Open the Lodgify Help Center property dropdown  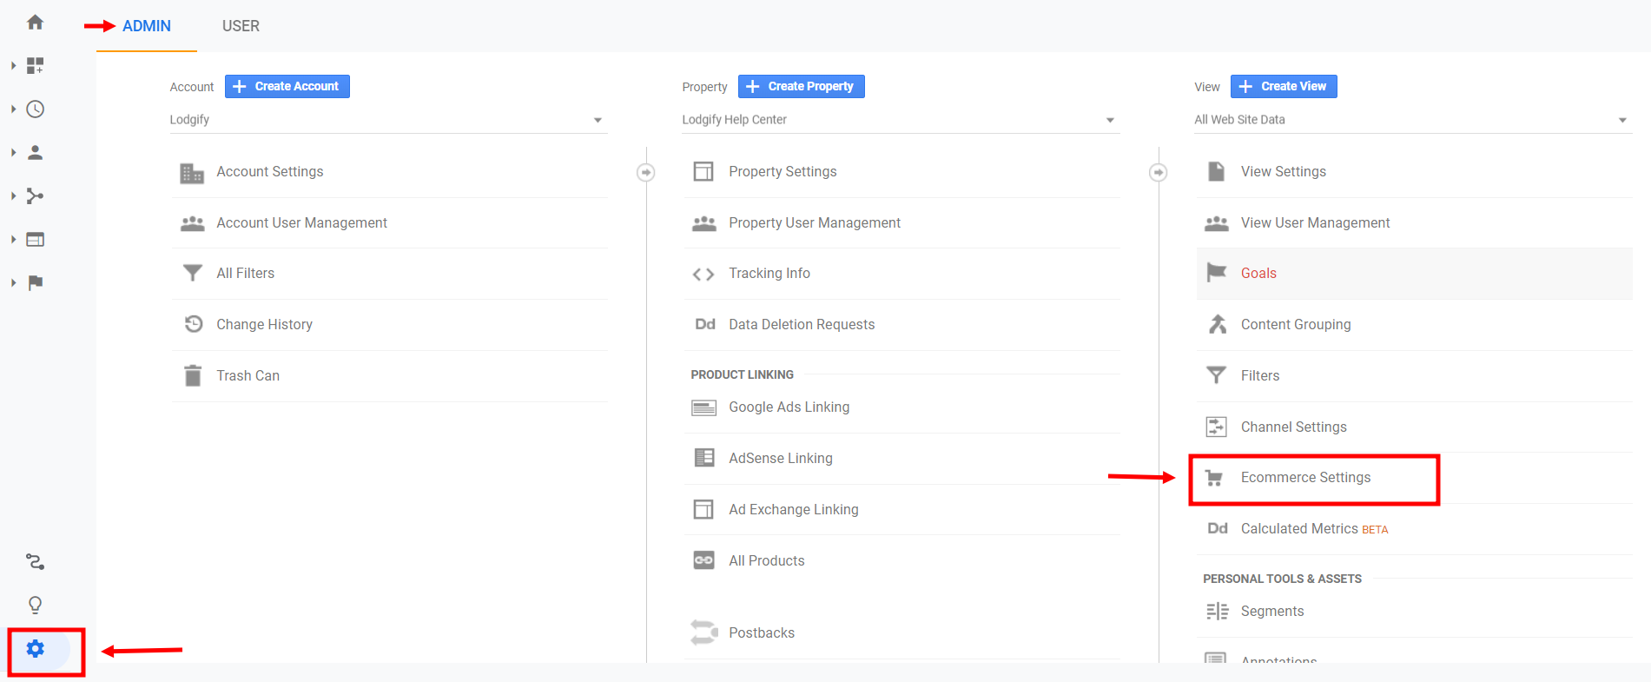(900, 120)
